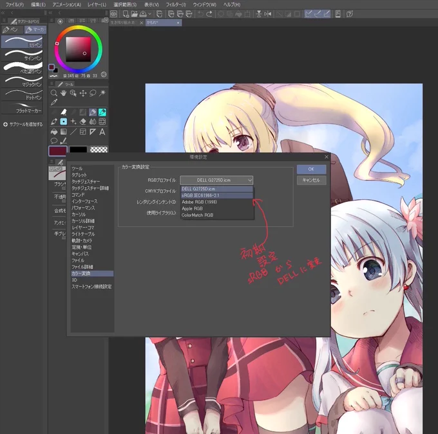The image size is (438, 434).
Task: Click the Save icon in the toolbar
Action: pos(143,14)
